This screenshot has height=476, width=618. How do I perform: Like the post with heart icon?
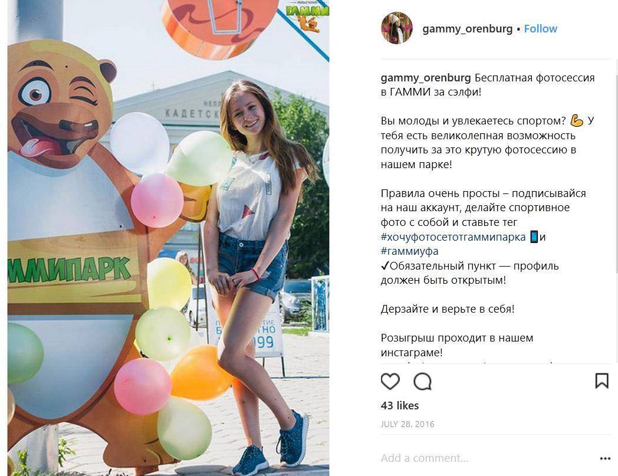[x=390, y=382]
